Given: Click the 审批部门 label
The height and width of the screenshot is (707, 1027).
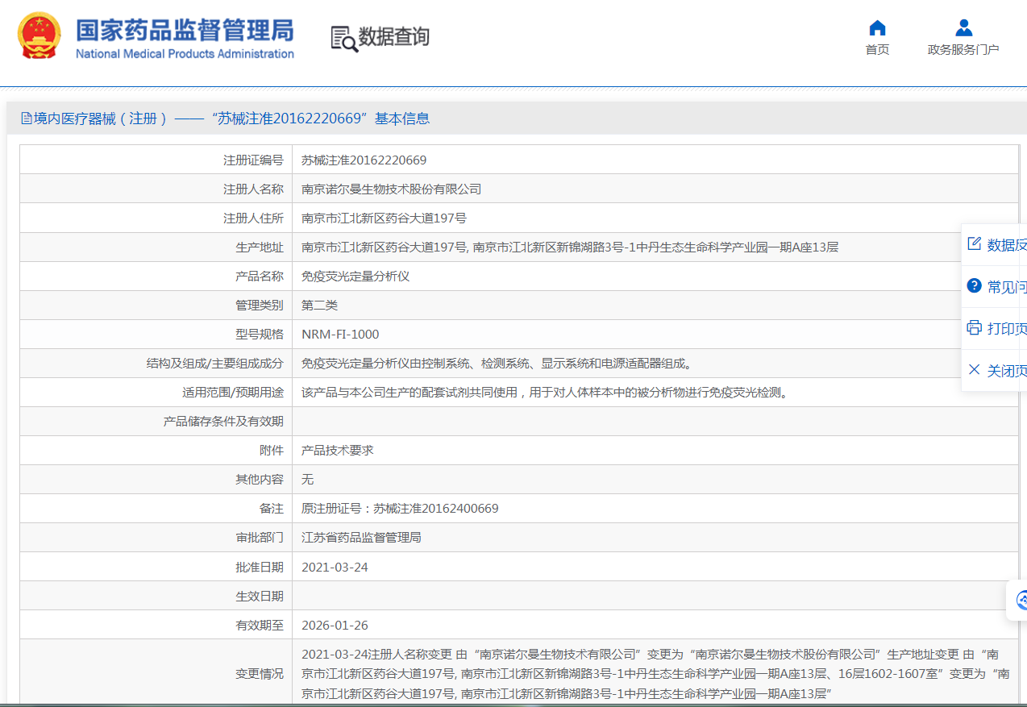Looking at the screenshot, I should 260,538.
